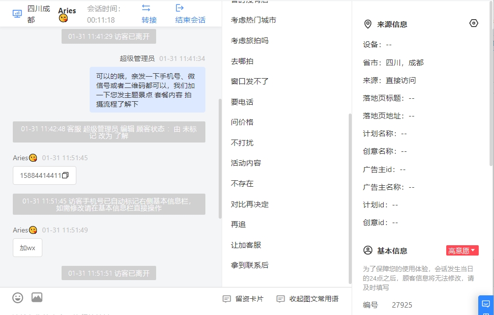Select quick phrase 窗口发不了
The height and width of the screenshot is (315, 494).
250,82
